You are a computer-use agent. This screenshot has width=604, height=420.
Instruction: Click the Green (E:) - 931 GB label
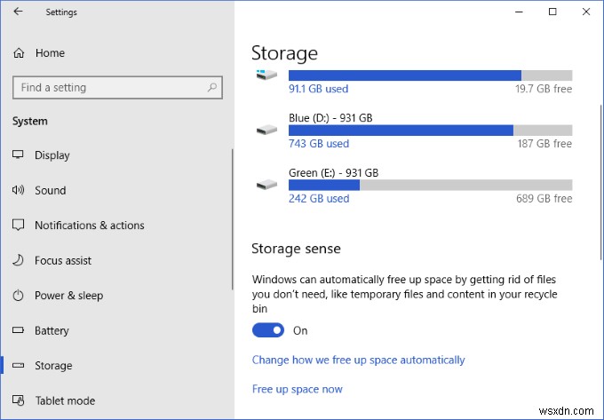pos(334,173)
